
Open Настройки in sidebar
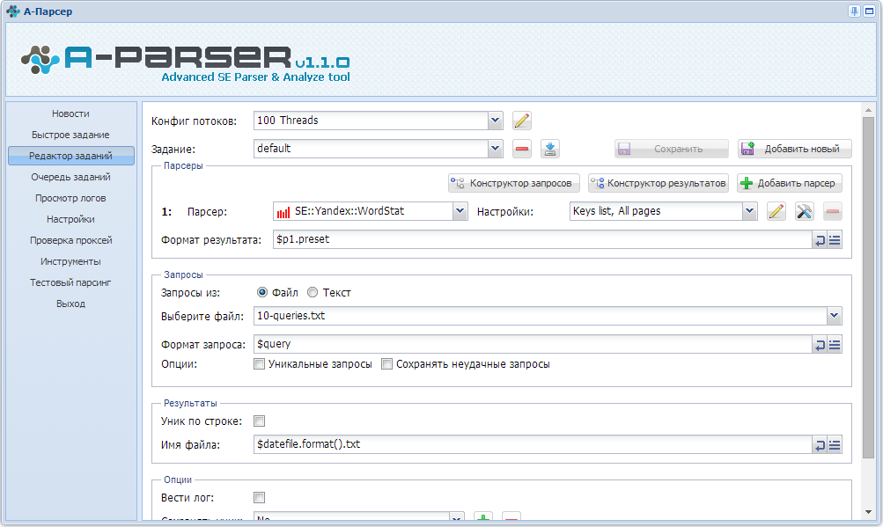pos(71,219)
